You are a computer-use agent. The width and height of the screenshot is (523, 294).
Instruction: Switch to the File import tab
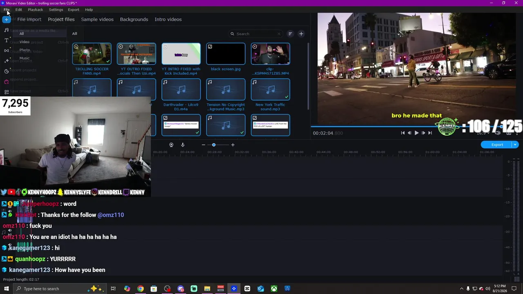[x=29, y=19]
